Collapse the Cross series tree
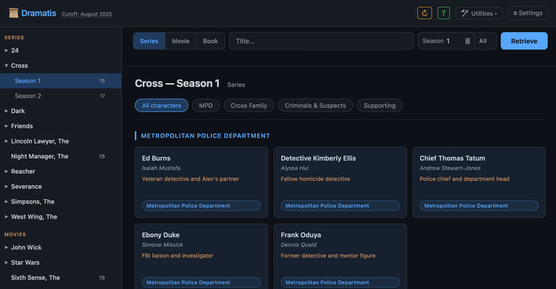556x289 pixels. 7,65
